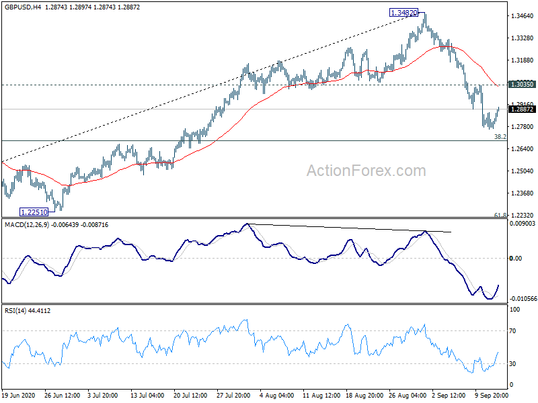Viewport: 538px width, 403px height.
Task: Click the RSI scale value 100
Action: click(x=514, y=310)
